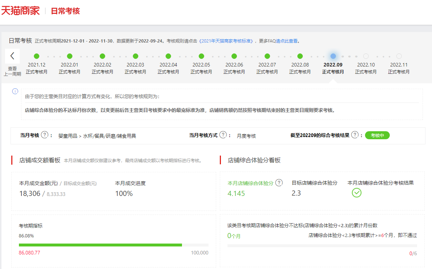Image resolution: width=432 pixels, height=269 pixels.
Task: Click the red 86,080.77 amount
Action: coord(29,253)
